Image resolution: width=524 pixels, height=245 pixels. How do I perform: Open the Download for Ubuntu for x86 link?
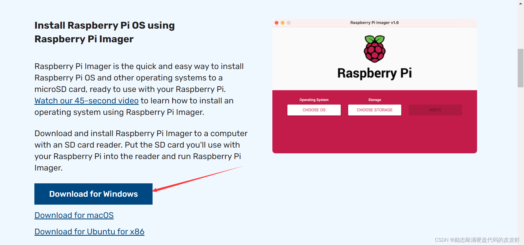tap(89, 232)
